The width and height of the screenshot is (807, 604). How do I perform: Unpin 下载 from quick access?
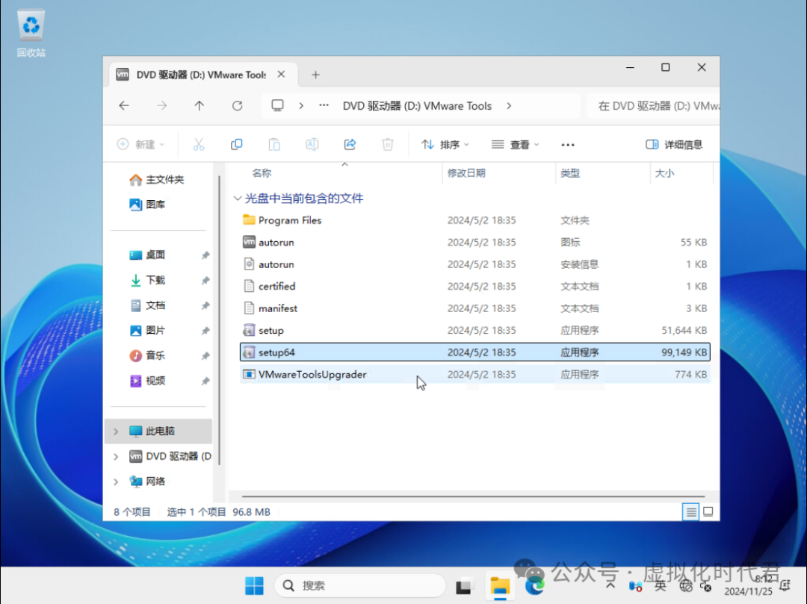coord(205,280)
